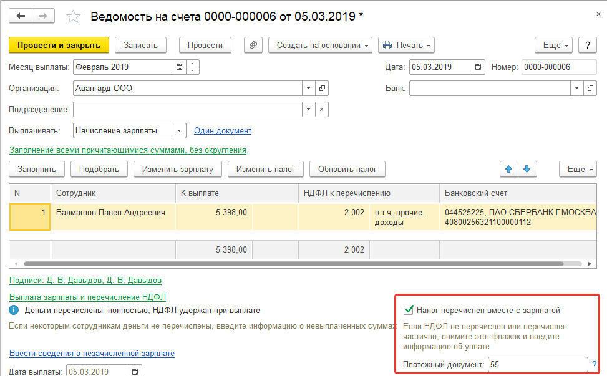
Task: Click the Подобрать button
Action: pos(99,169)
